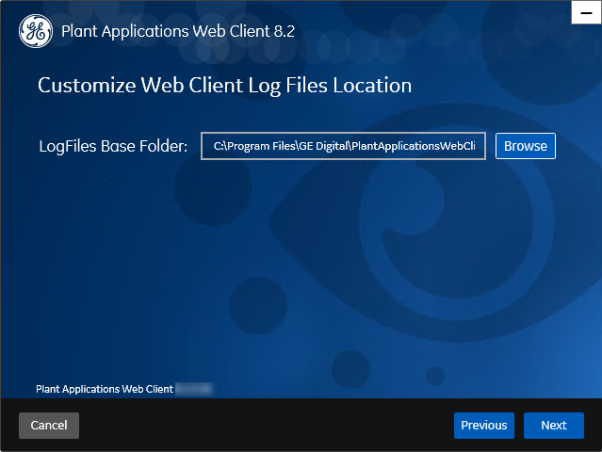Screen dimensions: 602x452
Task: Click the footer 'Plant Applications Web Client' text
Action: 105,389
